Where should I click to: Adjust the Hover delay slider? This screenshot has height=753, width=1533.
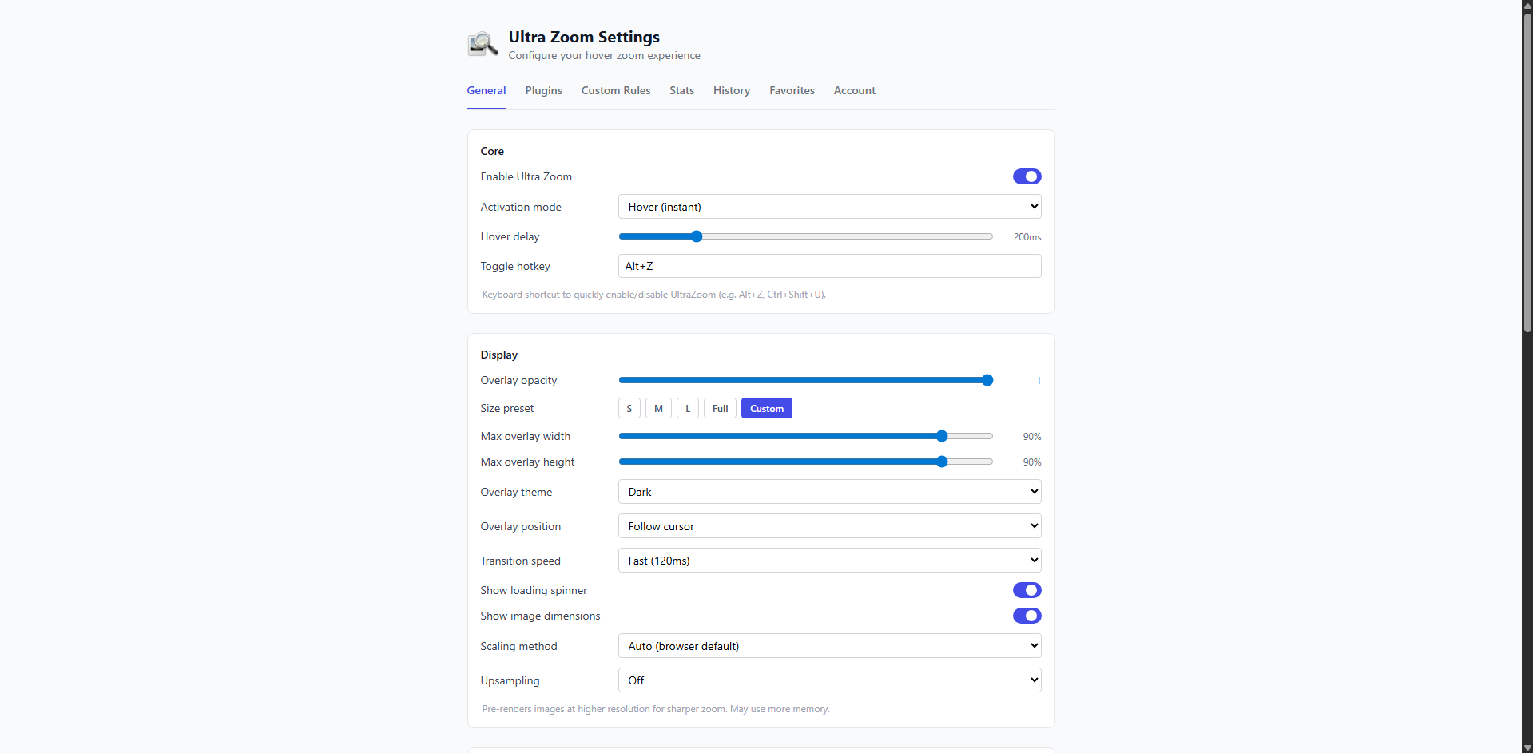pyautogui.click(x=697, y=236)
